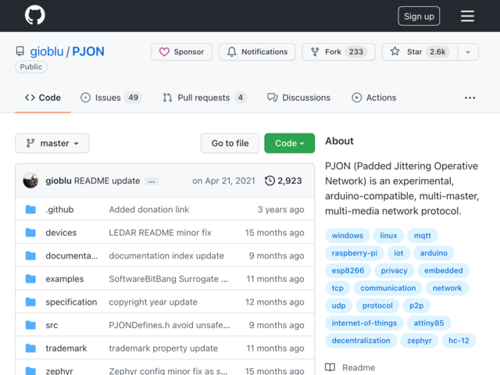Select the arduino topic tag
Image resolution: width=500 pixels, height=375 pixels.
pyautogui.click(x=434, y=253)
